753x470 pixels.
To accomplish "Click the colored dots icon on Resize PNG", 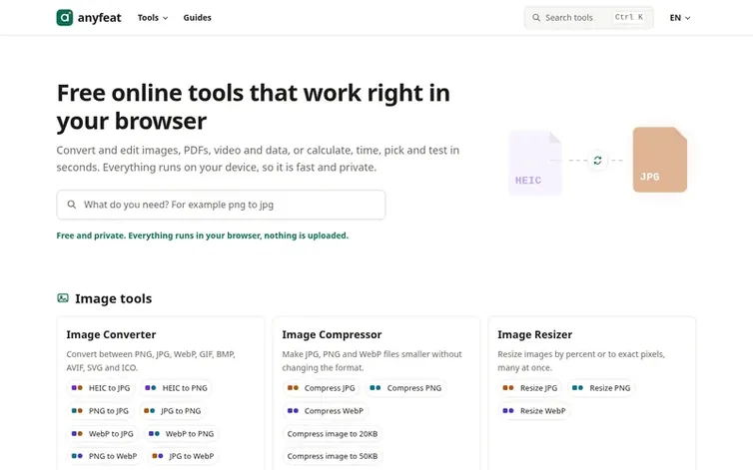I will [577, 388].
